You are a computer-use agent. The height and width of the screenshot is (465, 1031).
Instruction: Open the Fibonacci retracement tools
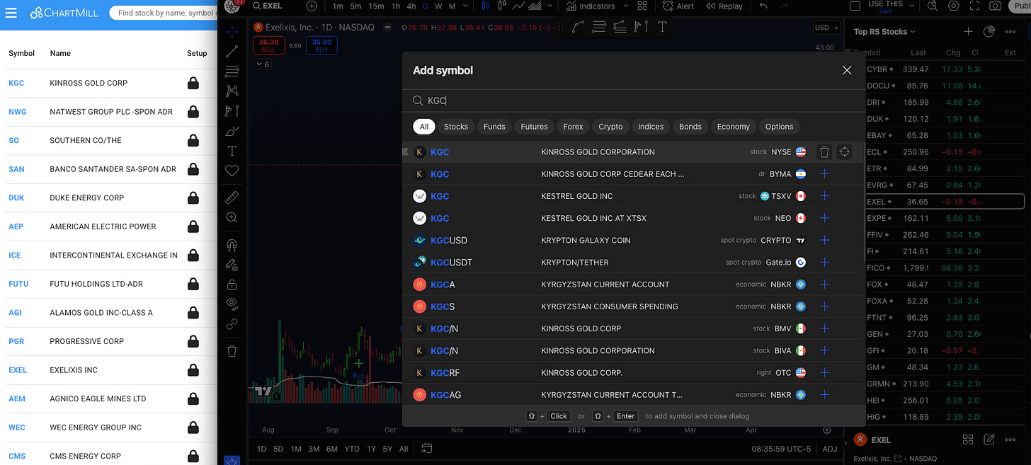pos(232,71)
